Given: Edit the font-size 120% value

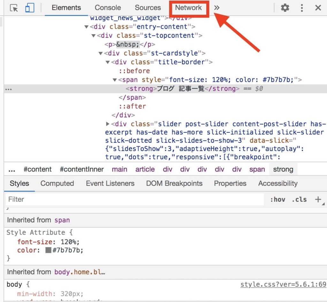Looking at the screenshot, I should pyautogui.click(x=69, y=242).
